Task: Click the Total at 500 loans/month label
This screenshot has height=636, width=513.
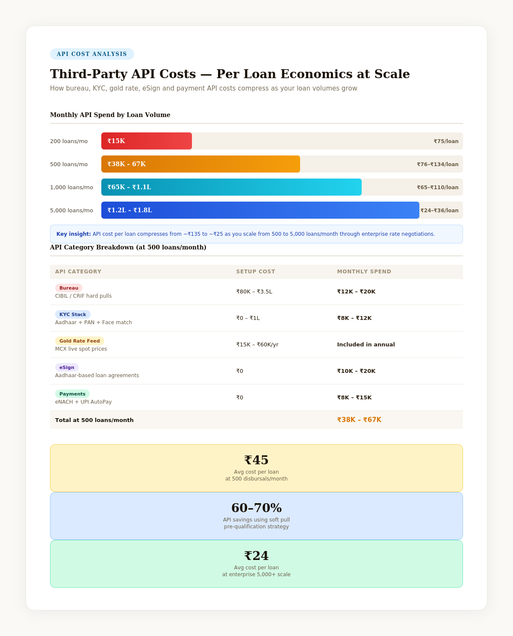Action: pyautogui.click(x=94, y=420)
